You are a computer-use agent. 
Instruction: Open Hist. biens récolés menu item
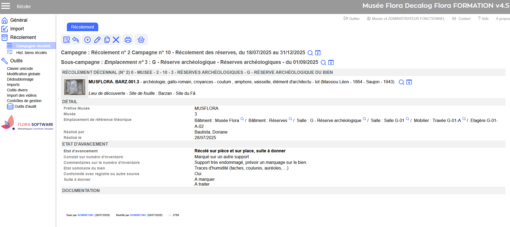coord(31,53)
